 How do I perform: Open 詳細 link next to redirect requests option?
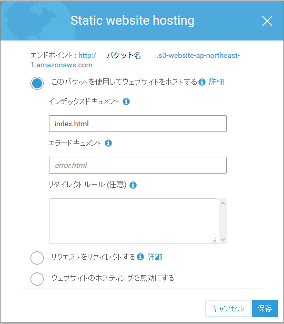click(155, 257)
